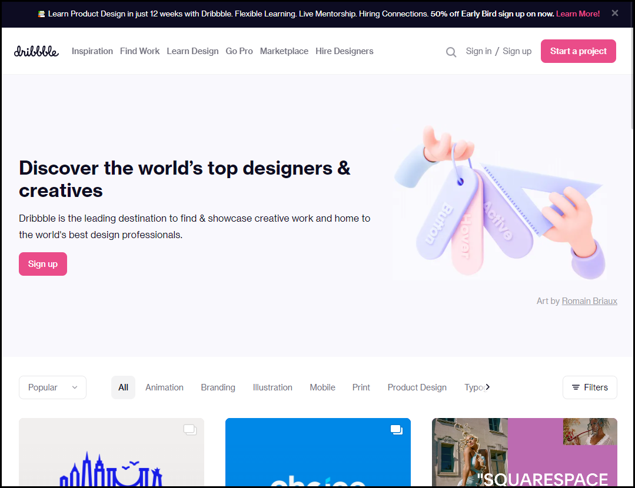Open the Filters panel
Image resolution: width=635 pixels, height=488 pixels.
590,387
